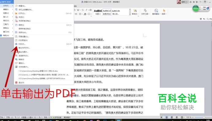Click the Save floppy disk icon

16,25
